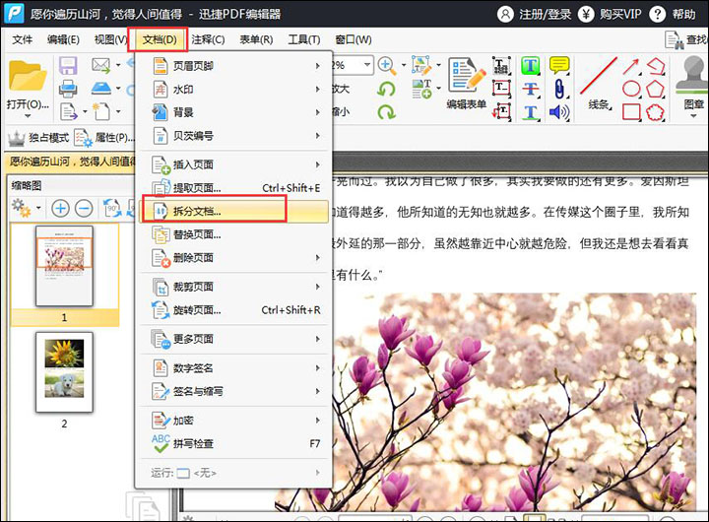Click the 编辑表单 icon
This screenshot has width=709, height=522.
[466, 75]
